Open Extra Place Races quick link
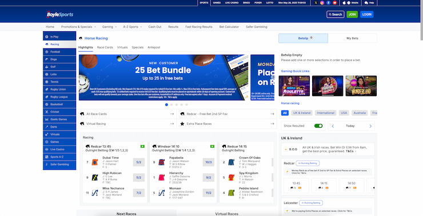Viewport: 423px width, 216px height. (x=227, y=124)
